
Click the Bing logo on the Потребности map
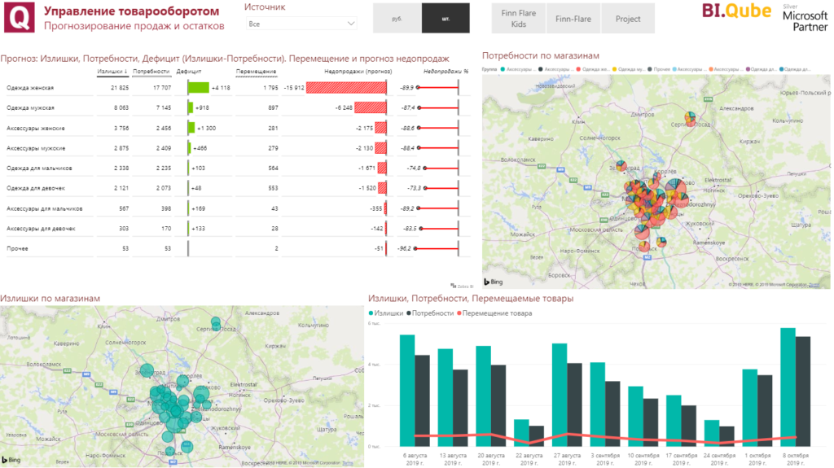tap(493, 282)
